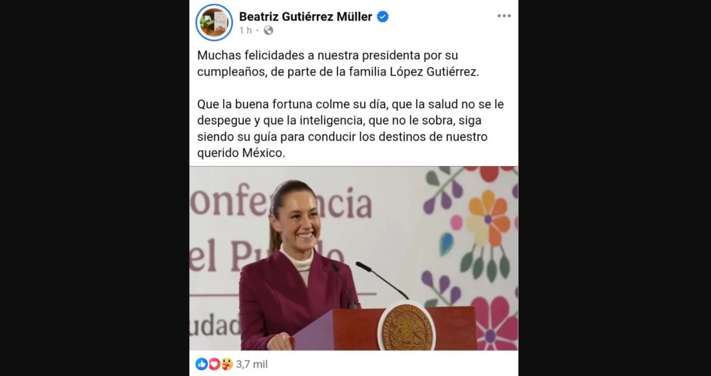
Task: Open the Beatriz Gutiérrez Müller name link
Action: [x=306, y=17]
